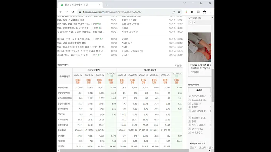Open the browser side panel icon
This screenshot has width=271, height=152.
(198, 12)
